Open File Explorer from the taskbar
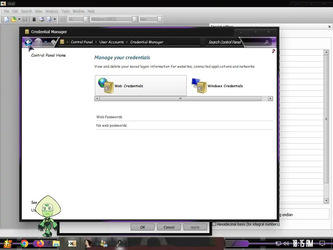Image resolution: width=333 pixels, height=250 pixels. (x=56, y=243)
